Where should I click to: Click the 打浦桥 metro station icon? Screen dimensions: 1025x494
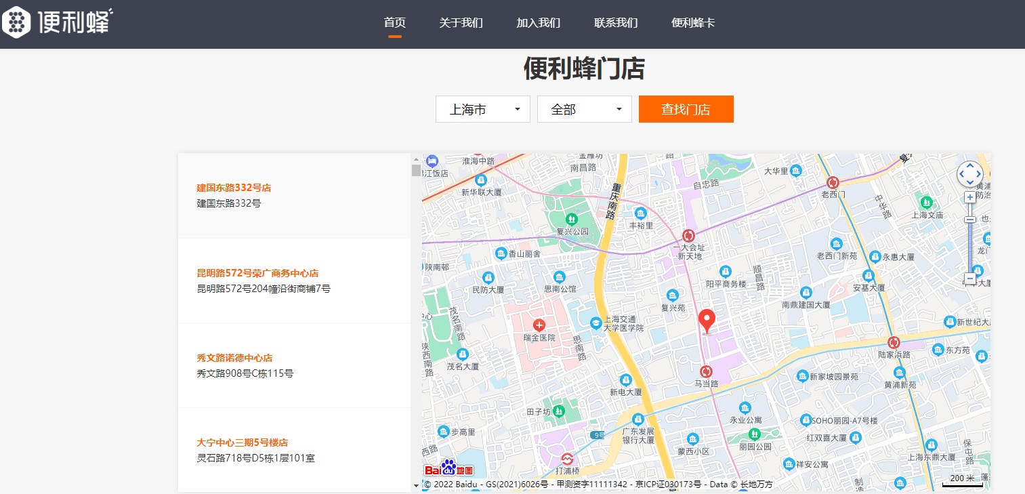tap(566, 459)
